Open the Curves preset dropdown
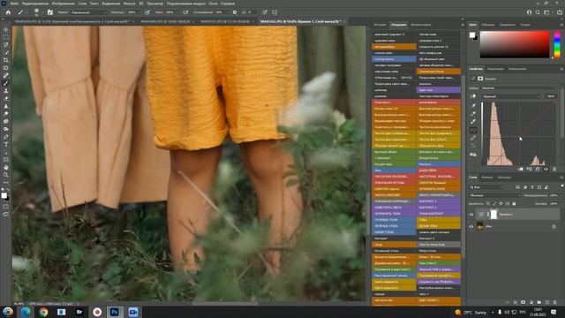Image resolution: width=565 pixels, height=318 pixels. point(519,88)
